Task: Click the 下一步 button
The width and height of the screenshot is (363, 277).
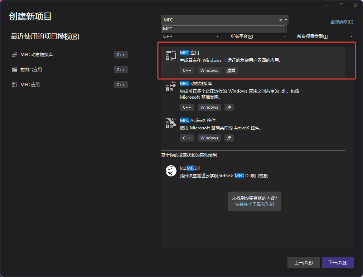Action: pyautogui.click(x=338, y=263)
